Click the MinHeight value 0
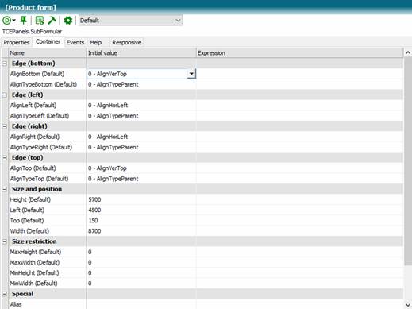Screen dimensions: 412x309 90,273
